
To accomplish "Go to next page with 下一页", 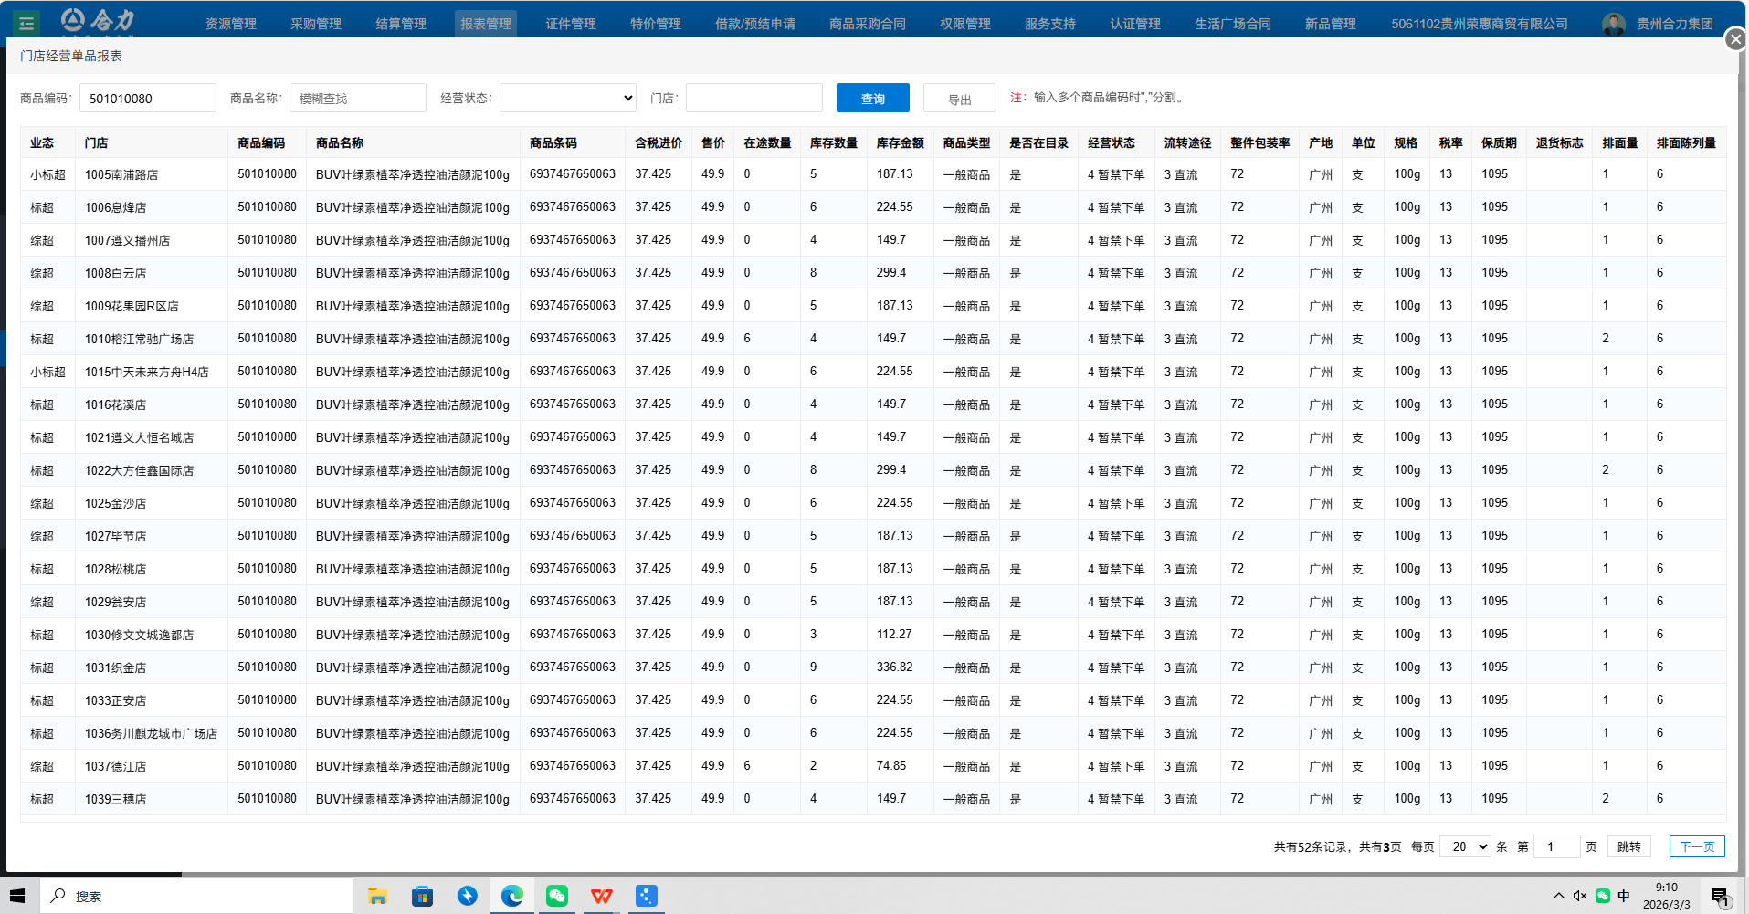I will pos(1697,846).
